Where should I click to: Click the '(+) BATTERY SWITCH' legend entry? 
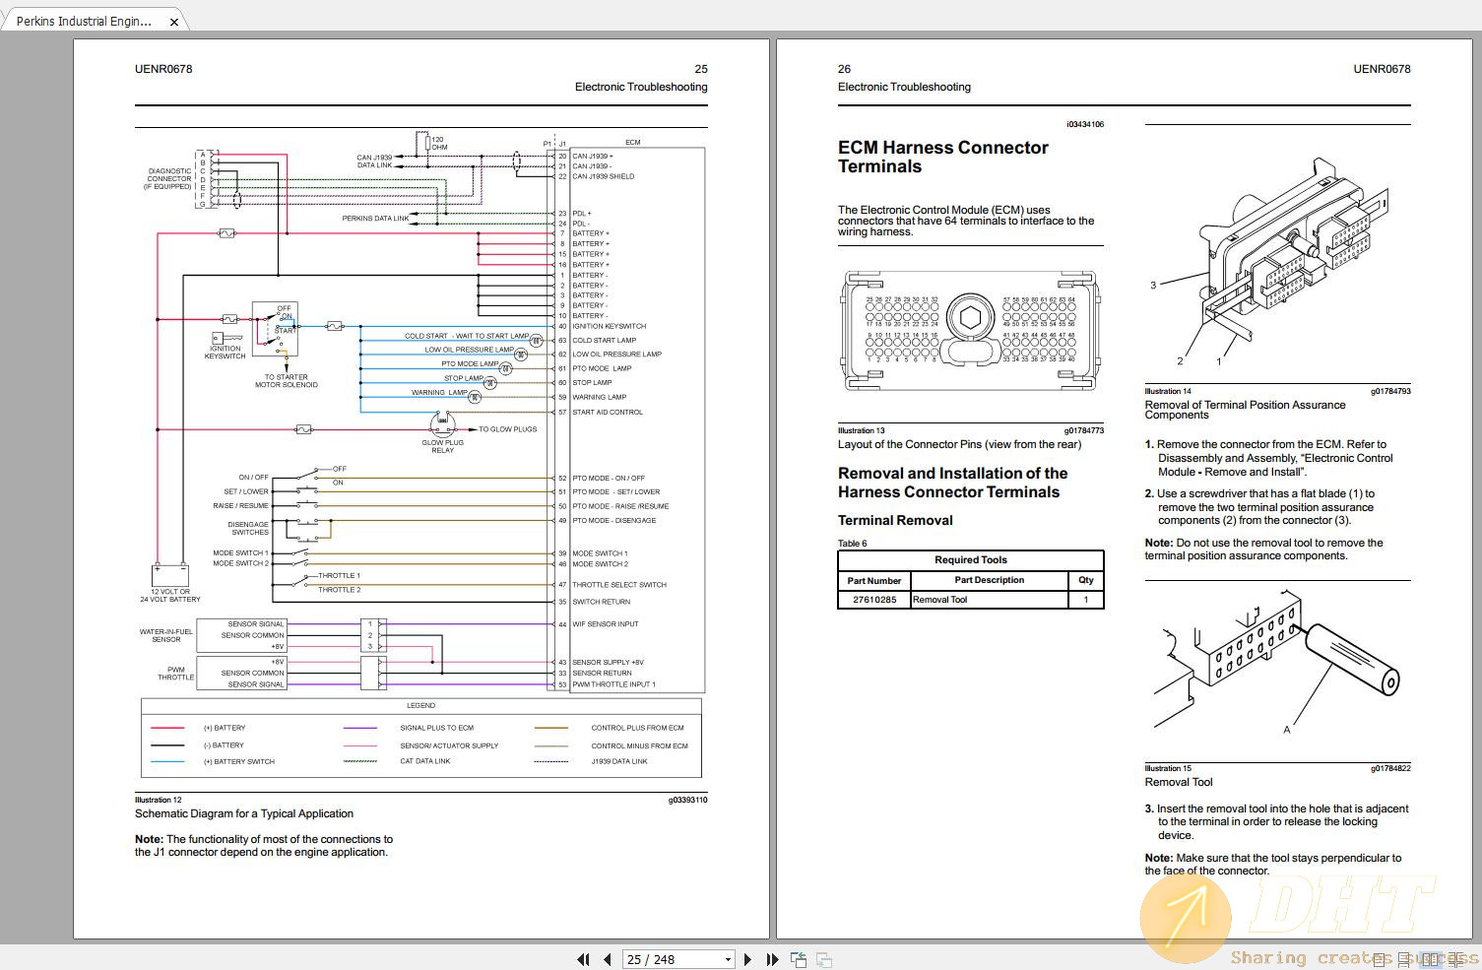239,761
